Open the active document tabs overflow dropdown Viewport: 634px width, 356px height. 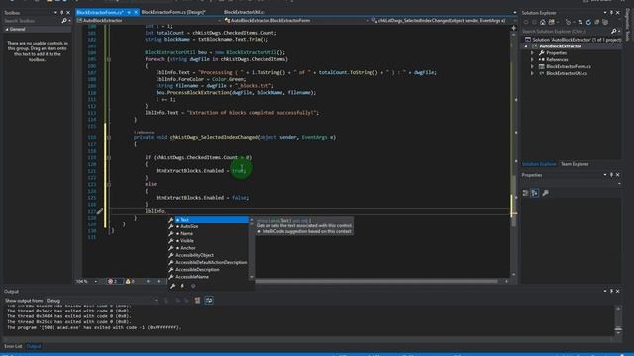tap(515, 13)
